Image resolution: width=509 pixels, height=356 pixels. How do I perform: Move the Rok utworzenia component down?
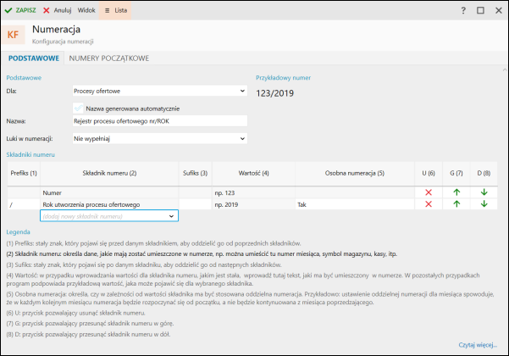click(x=484, y=204)
